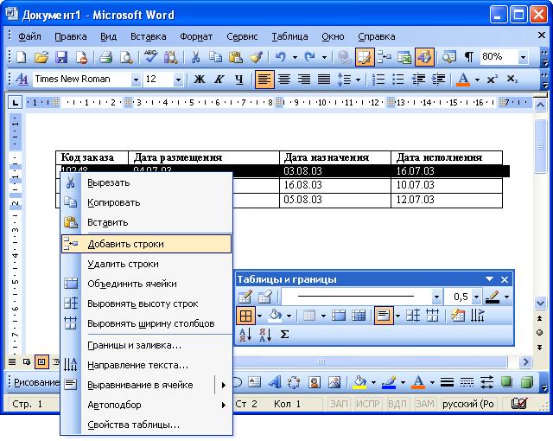Screen dimensions: 553x441
Task: Open the line spacing dropdown arrow
Action: click(358, 80)
